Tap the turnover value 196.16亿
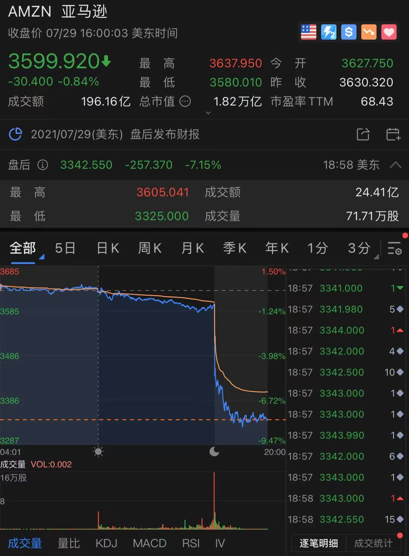The width and height of the screenshot is (409, 556). tap(106, 101)
